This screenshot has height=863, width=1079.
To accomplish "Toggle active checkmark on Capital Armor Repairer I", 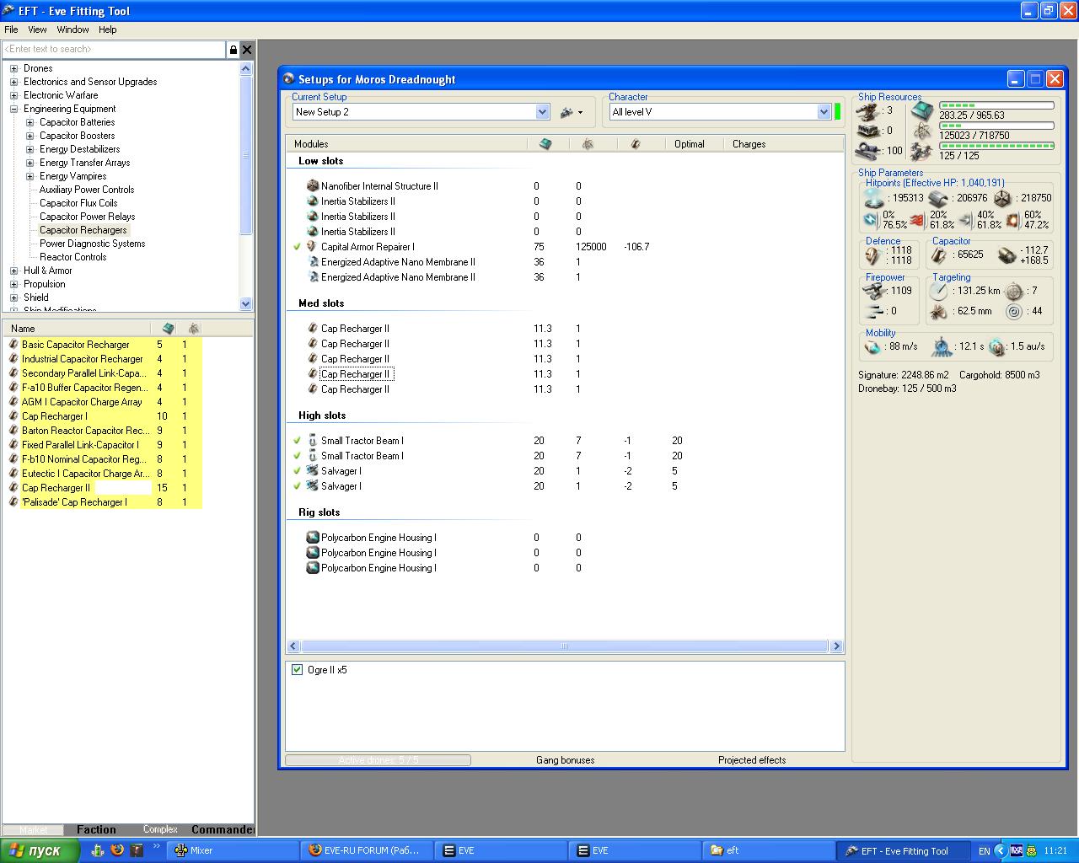I will pos(297,247).
